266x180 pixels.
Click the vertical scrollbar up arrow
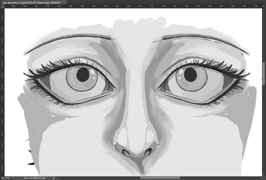[x=264, y=6]
